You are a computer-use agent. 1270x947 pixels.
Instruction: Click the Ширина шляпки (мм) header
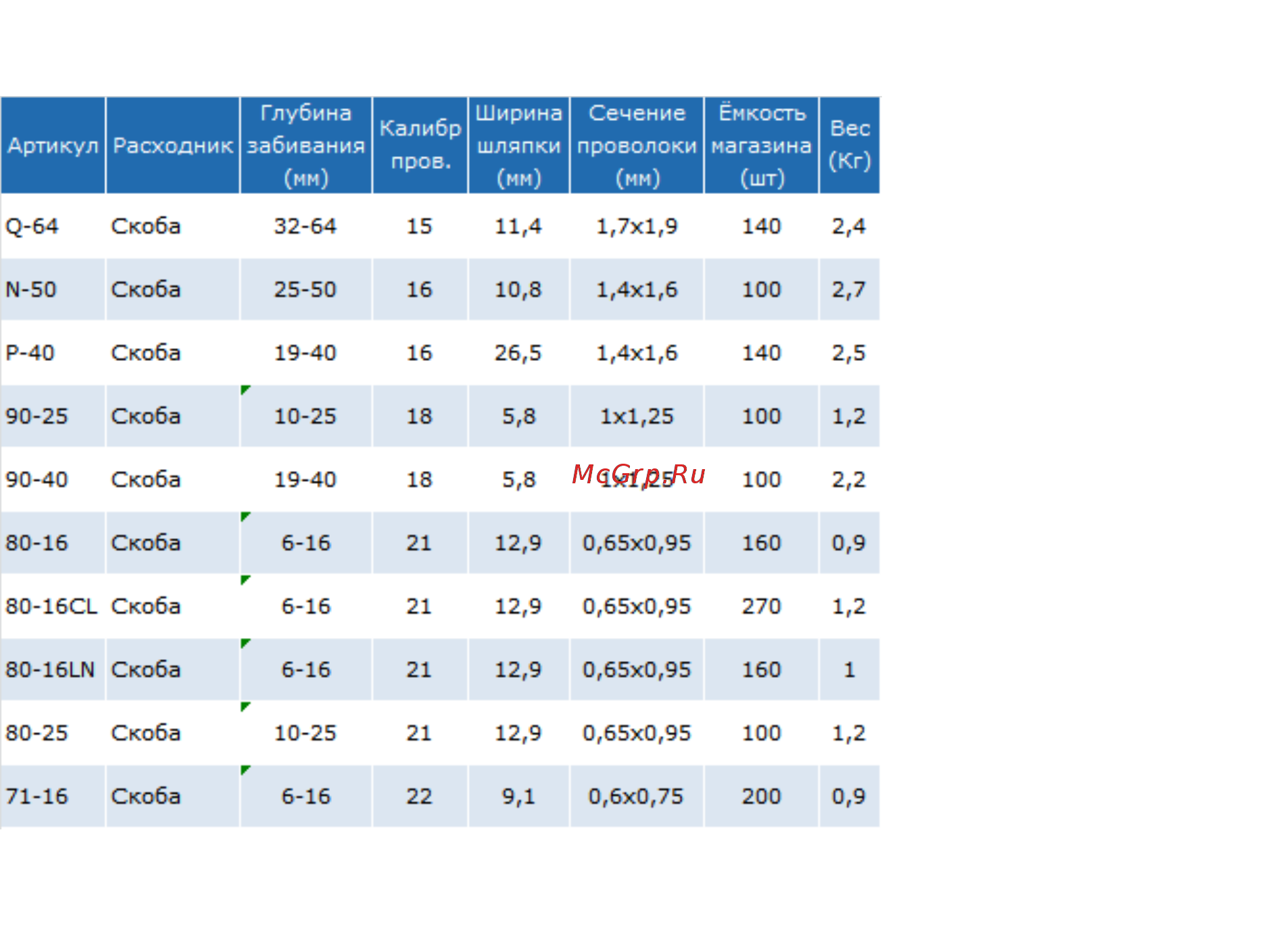click(x=519, y=145)
